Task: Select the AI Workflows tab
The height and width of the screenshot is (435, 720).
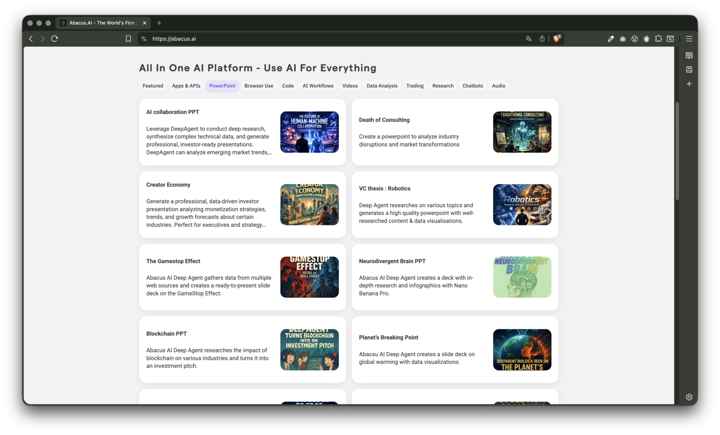Action: [x=318, y=86]
